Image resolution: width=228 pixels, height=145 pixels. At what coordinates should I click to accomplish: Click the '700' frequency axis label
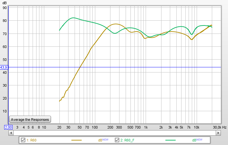click(138, 127)
